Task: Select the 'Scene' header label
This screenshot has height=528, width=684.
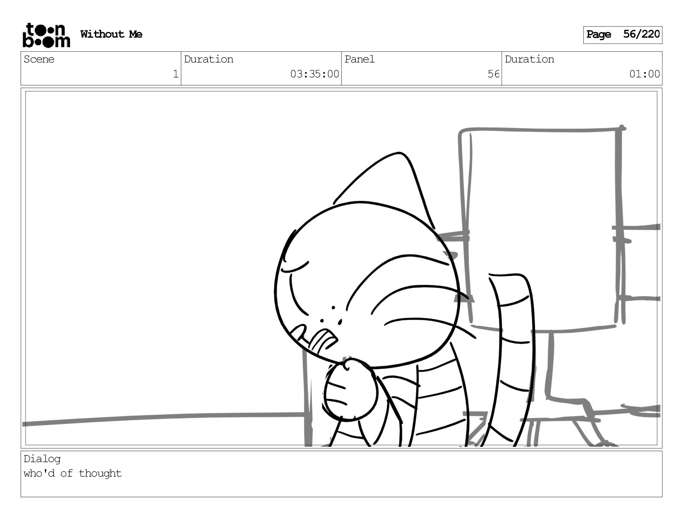Action: (x=39, y=59)
